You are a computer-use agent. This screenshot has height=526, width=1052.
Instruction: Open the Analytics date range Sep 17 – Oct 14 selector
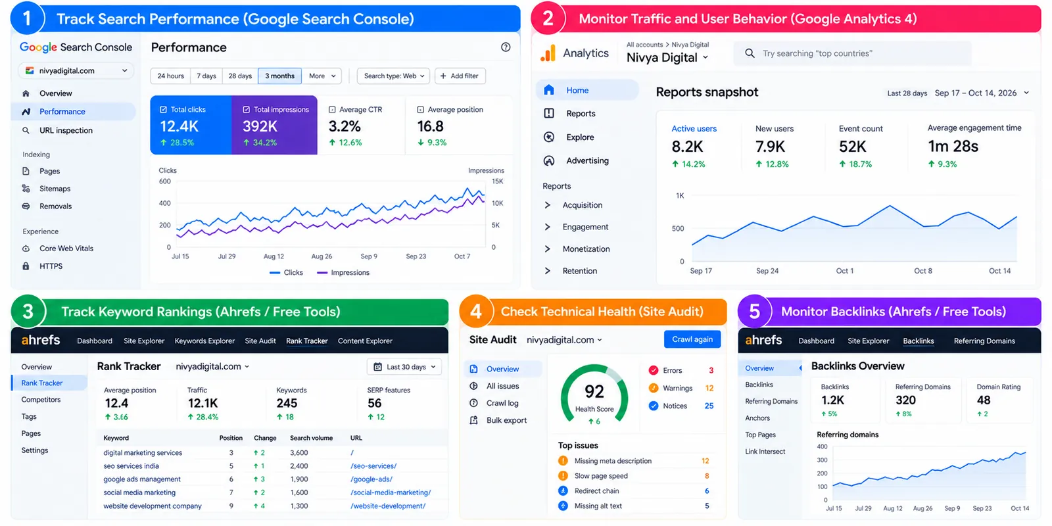coord(982,93)
